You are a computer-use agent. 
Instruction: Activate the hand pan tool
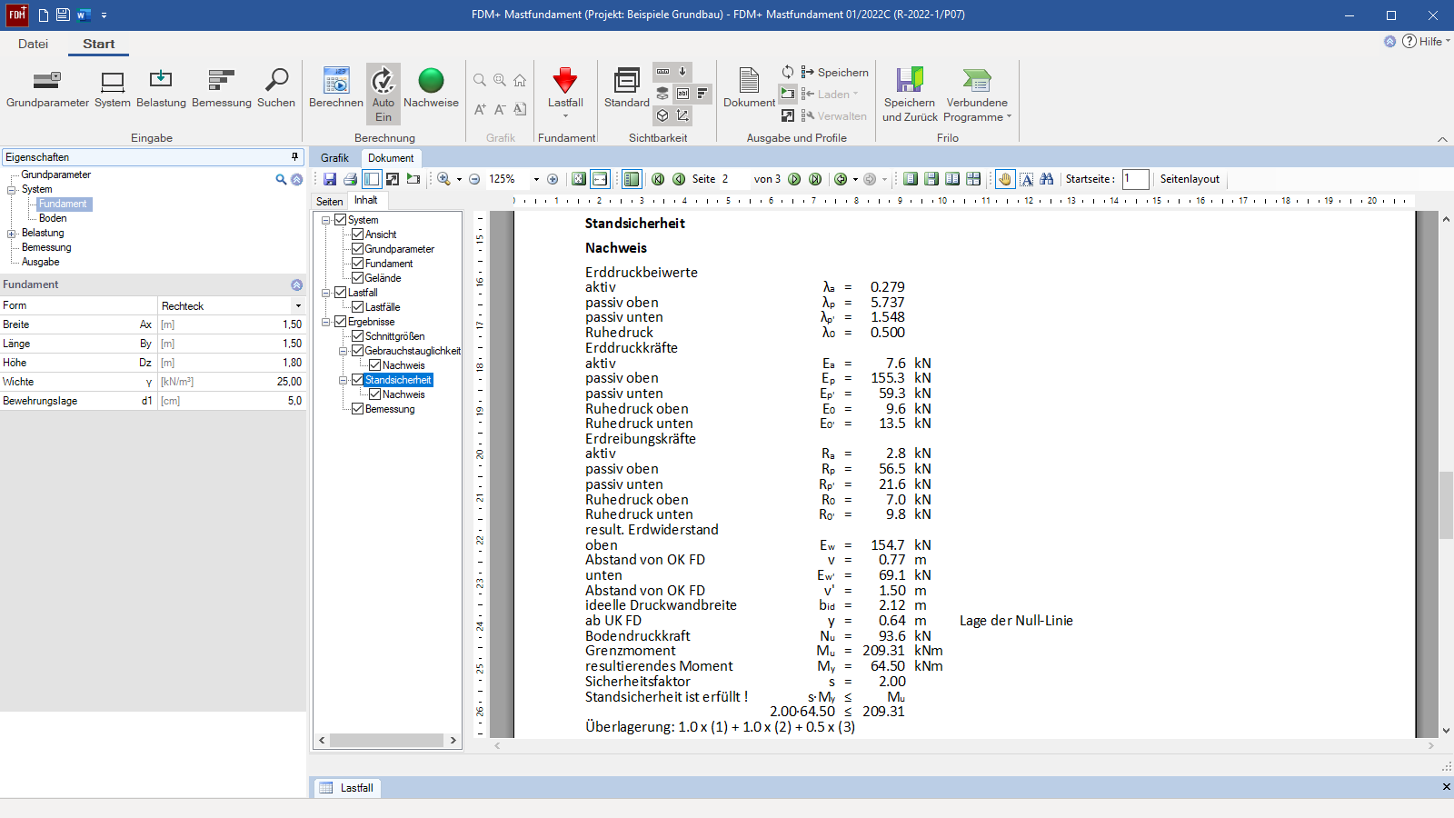coord(1005,179)
